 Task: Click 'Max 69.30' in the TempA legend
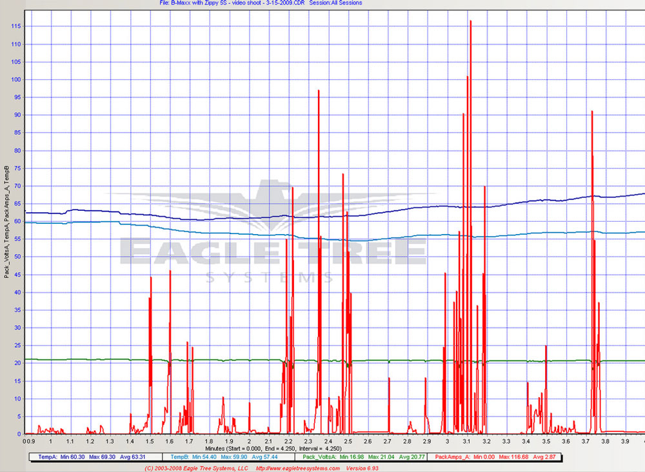[x=103, y=457]
